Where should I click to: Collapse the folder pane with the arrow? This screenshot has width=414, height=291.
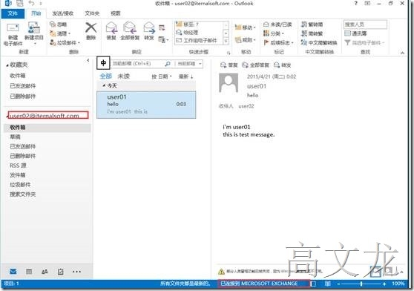coord(88,60)
